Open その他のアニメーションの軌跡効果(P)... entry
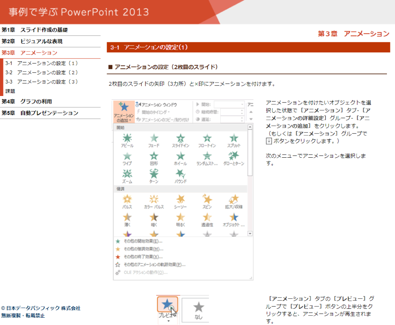395x325 pixels. [x=154, y=264]
